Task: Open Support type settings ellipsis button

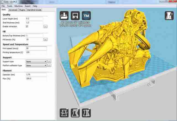Action: tap(49, 61)
